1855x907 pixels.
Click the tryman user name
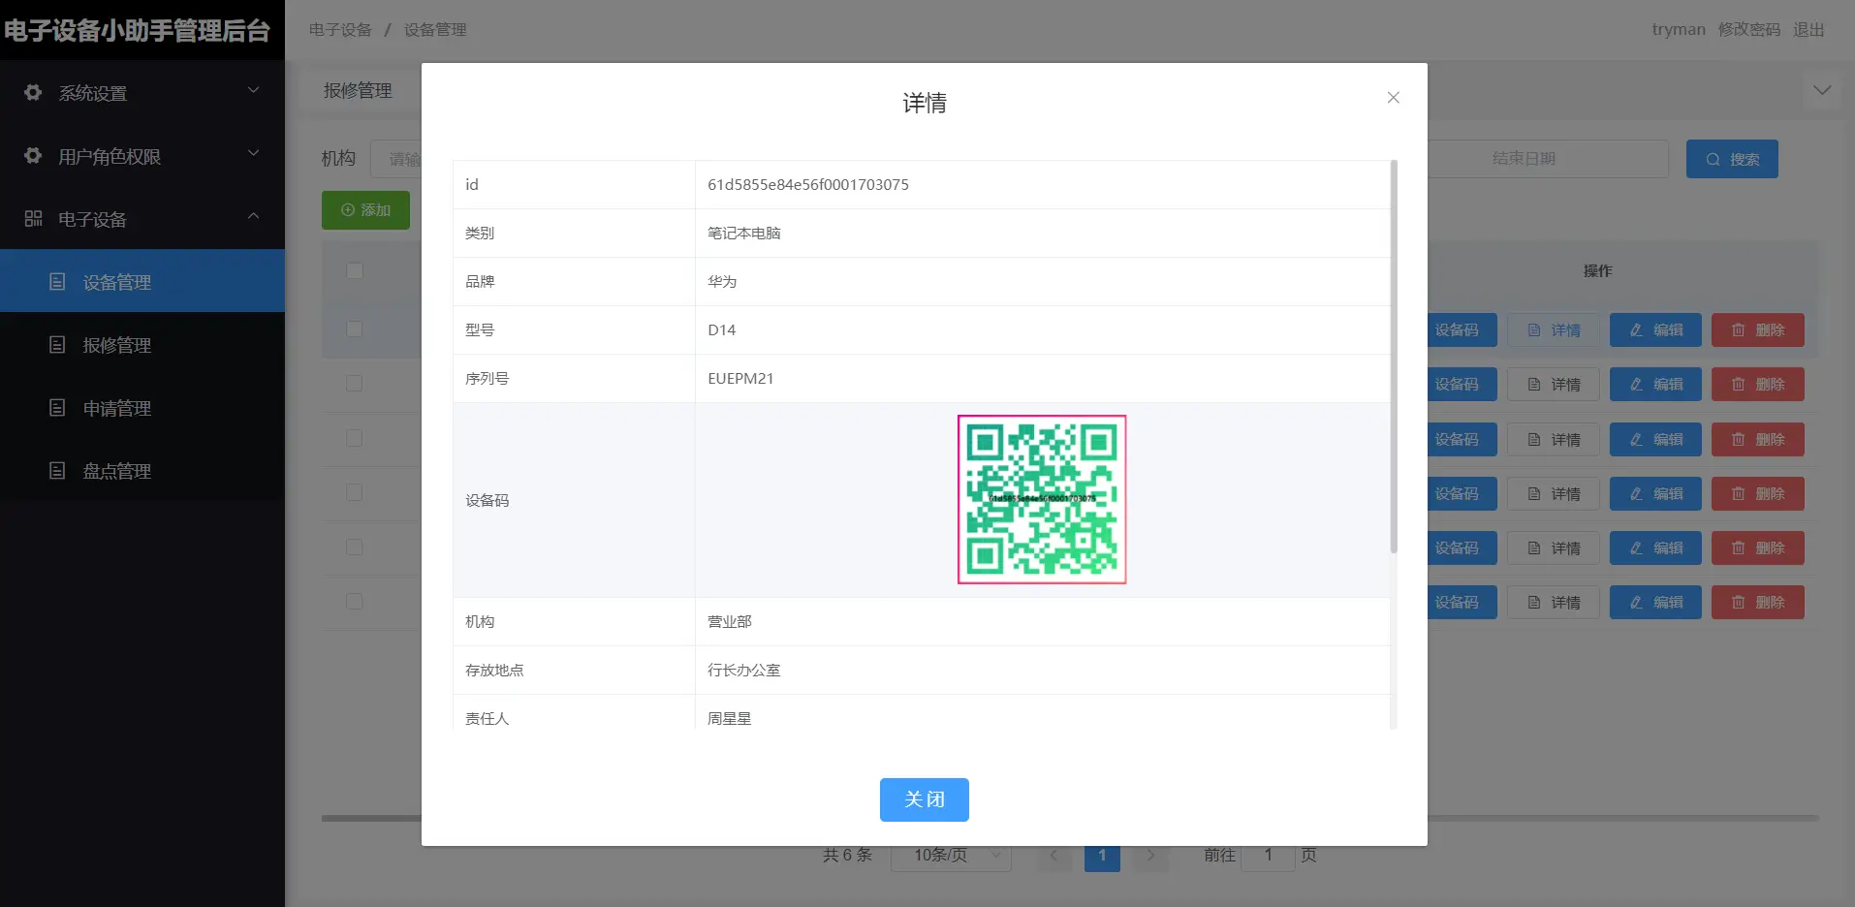point(1678,29)
